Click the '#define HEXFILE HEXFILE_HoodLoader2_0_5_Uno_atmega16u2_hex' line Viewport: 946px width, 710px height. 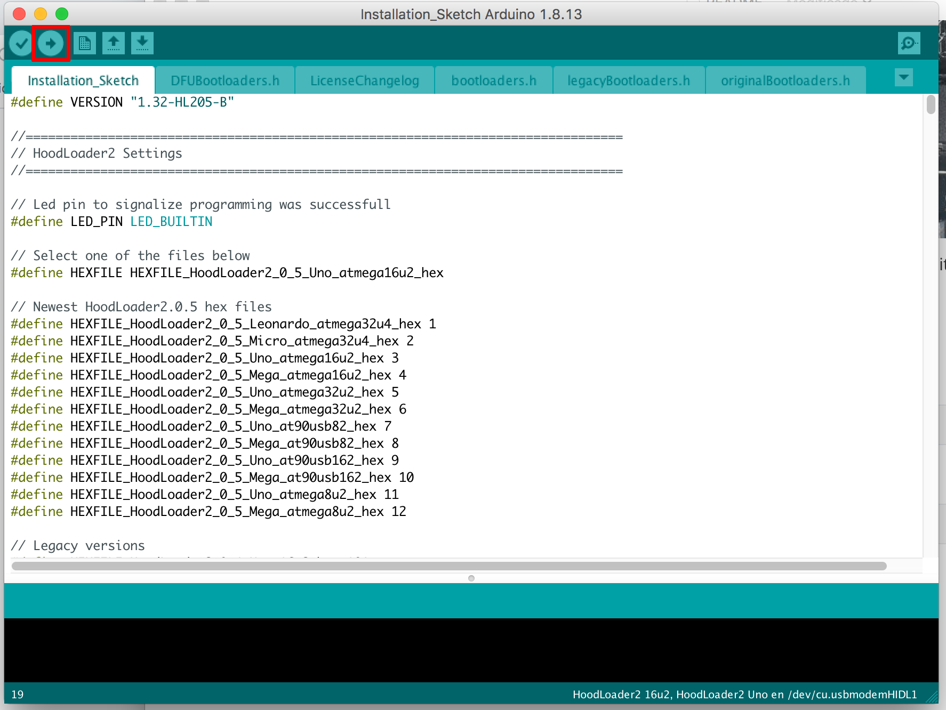227,272
